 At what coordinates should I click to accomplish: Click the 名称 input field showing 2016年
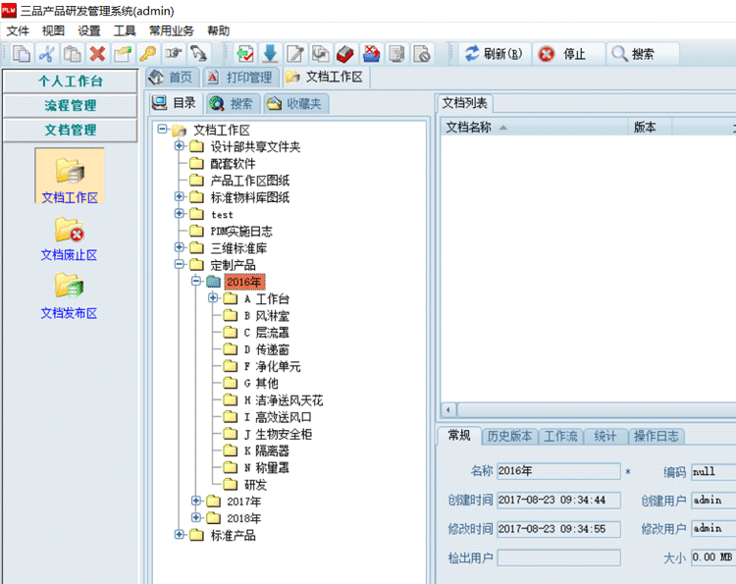557,471
